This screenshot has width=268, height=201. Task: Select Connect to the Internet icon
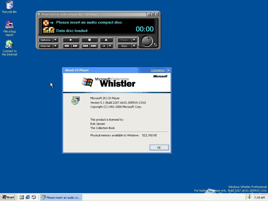click(9, 48)
